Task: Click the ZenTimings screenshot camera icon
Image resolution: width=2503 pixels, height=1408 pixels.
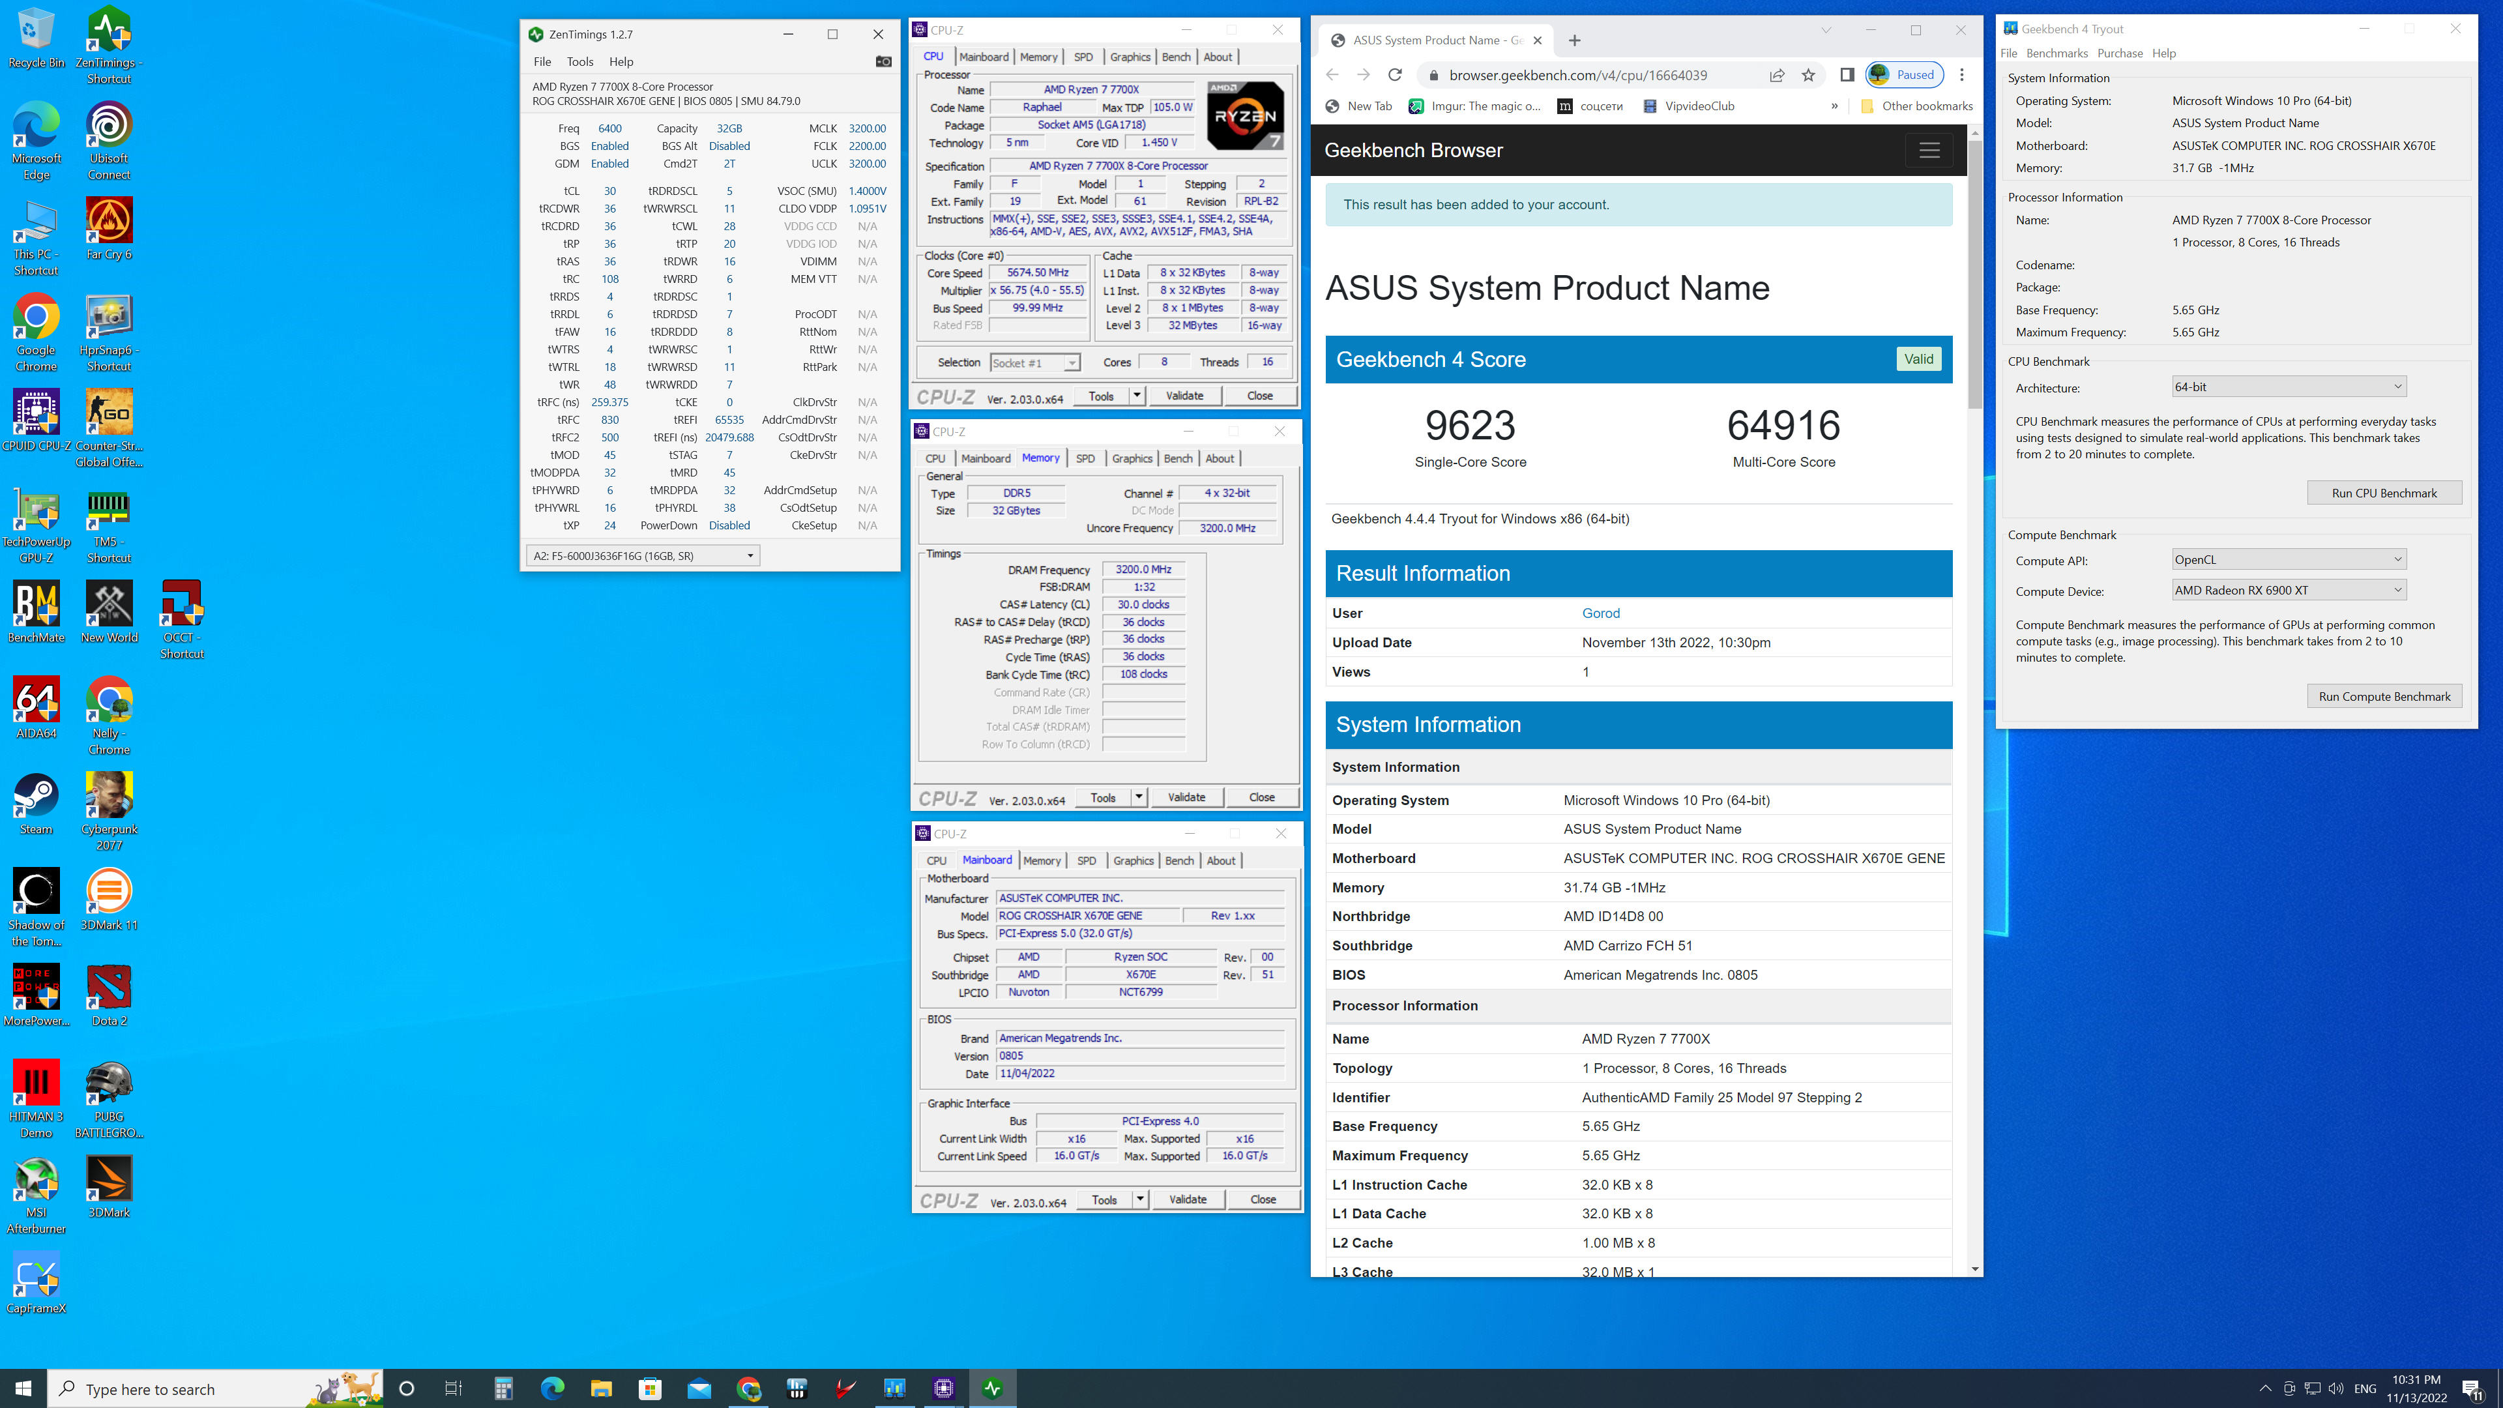Action: coord(883,61)
